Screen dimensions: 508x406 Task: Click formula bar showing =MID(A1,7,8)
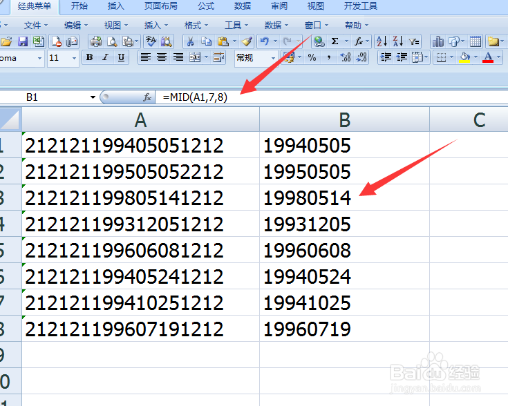pos(332,97)
